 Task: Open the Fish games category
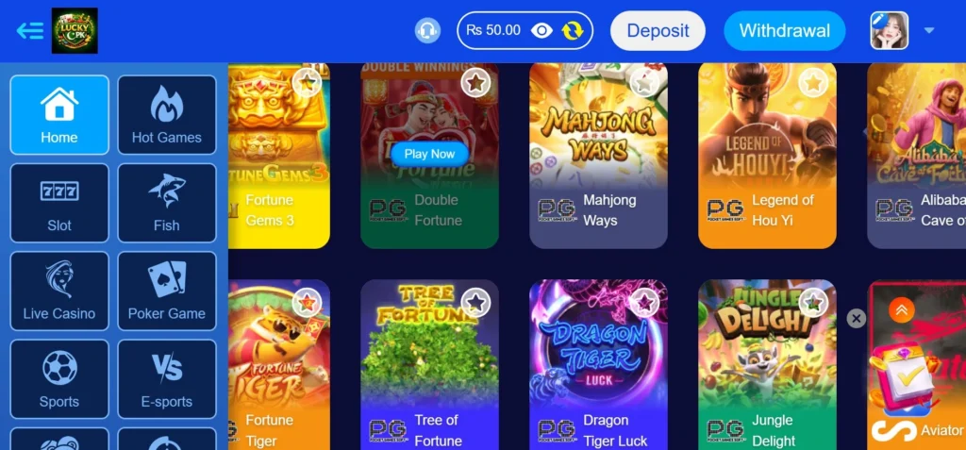(x=167, y=203)
